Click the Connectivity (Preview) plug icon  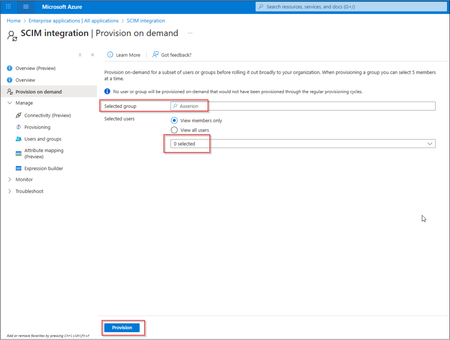(x=19, y=115)
